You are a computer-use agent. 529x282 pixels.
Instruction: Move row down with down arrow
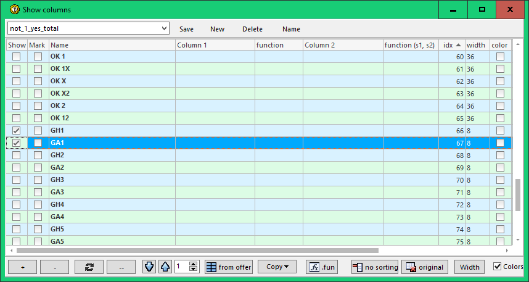(x=149, y=267)
